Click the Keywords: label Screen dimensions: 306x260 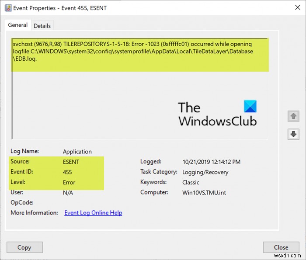pos(153,182)
